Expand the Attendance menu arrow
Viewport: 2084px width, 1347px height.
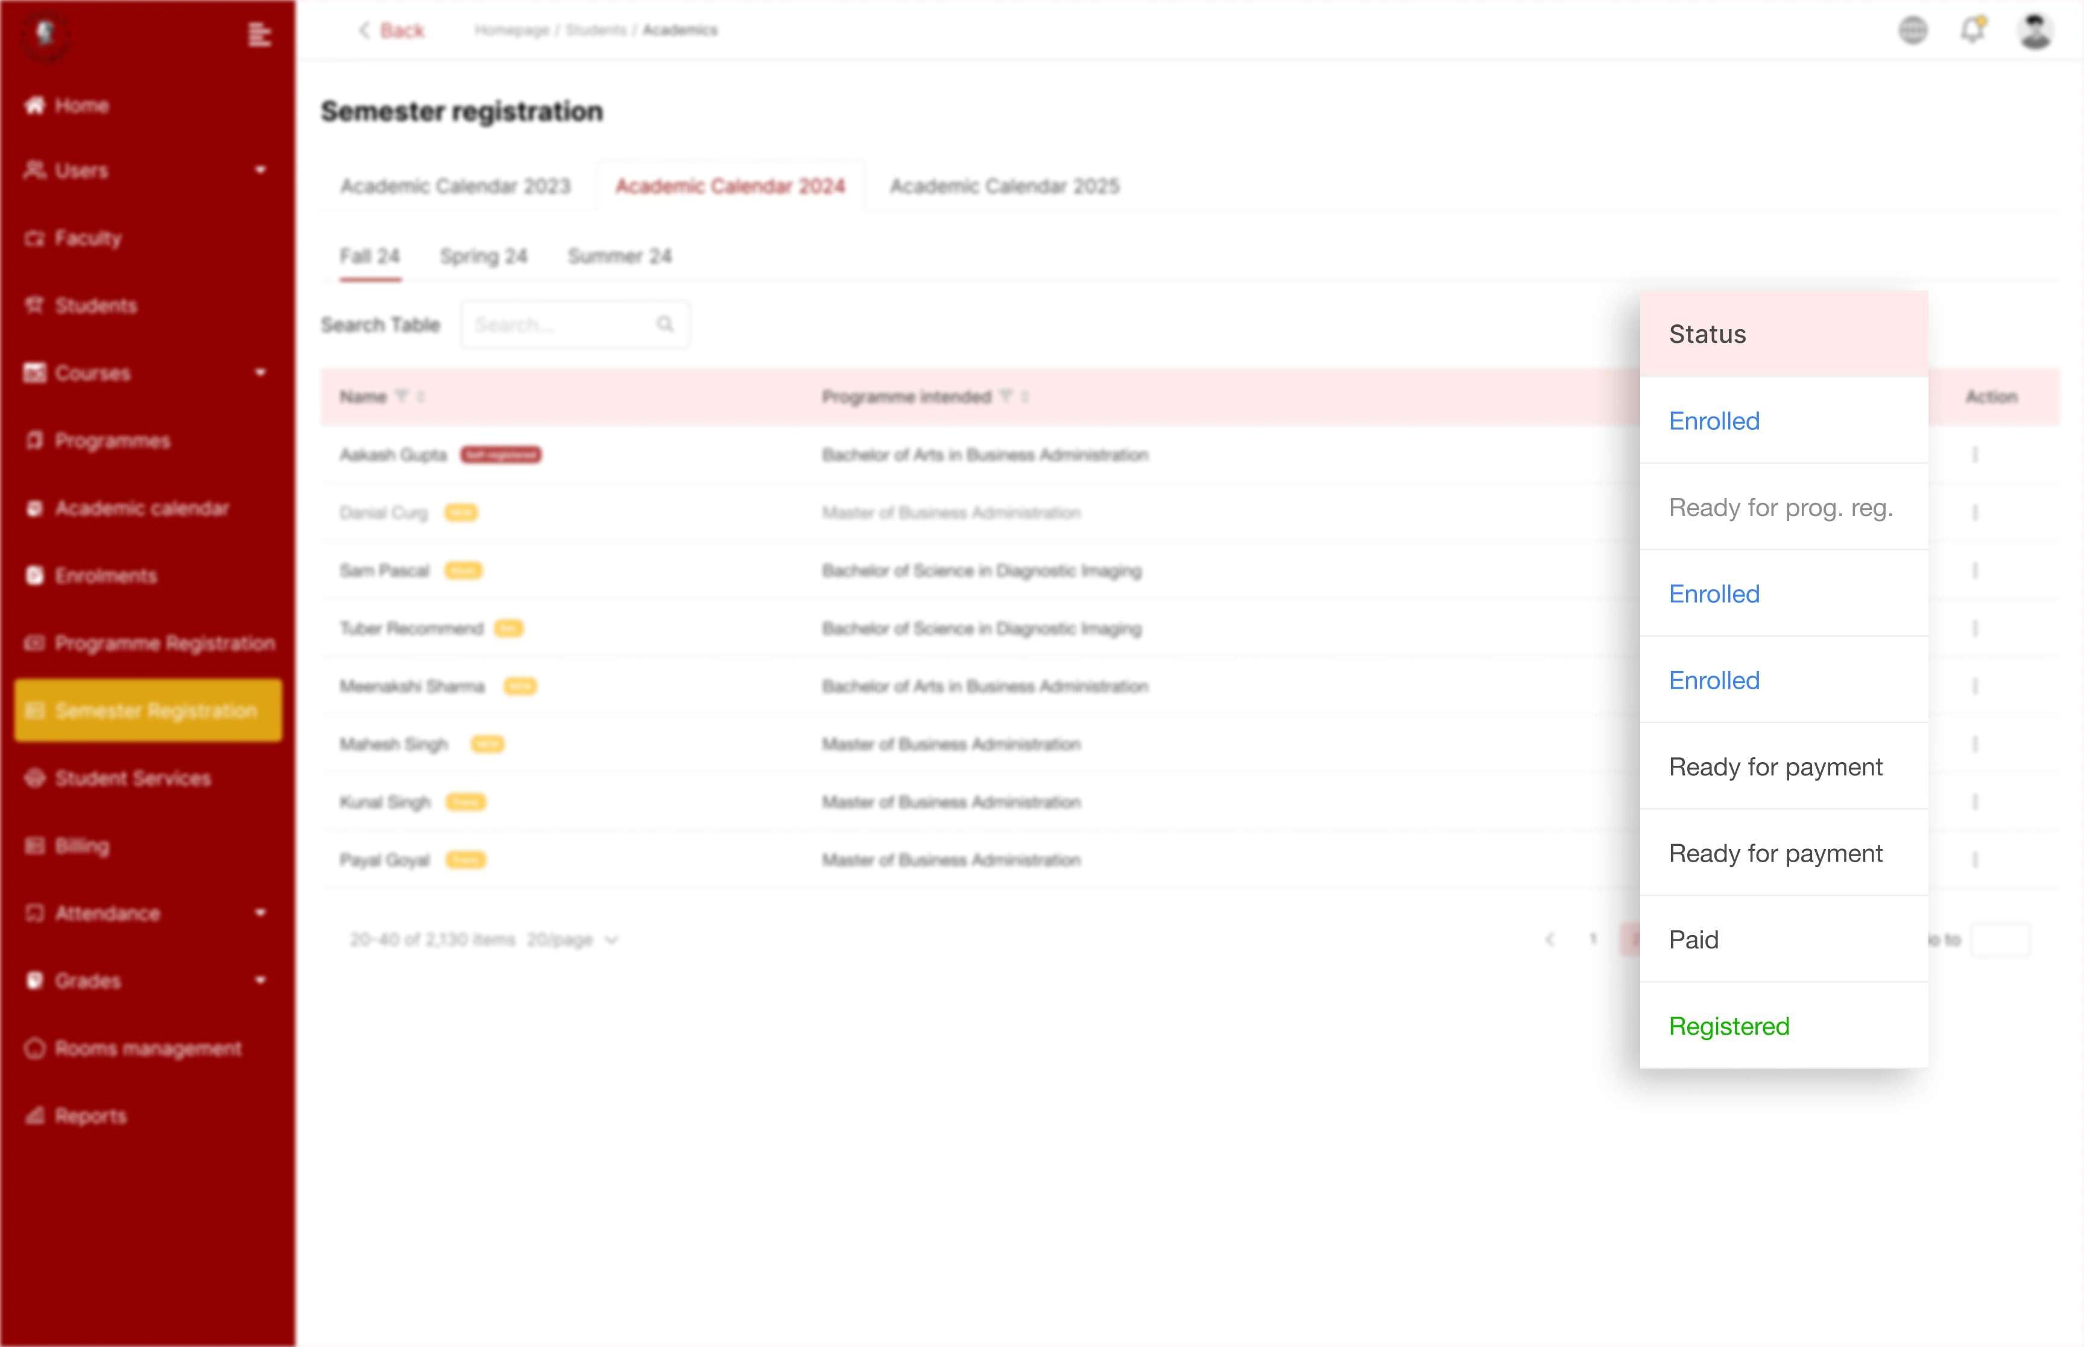tap(260, 913)
